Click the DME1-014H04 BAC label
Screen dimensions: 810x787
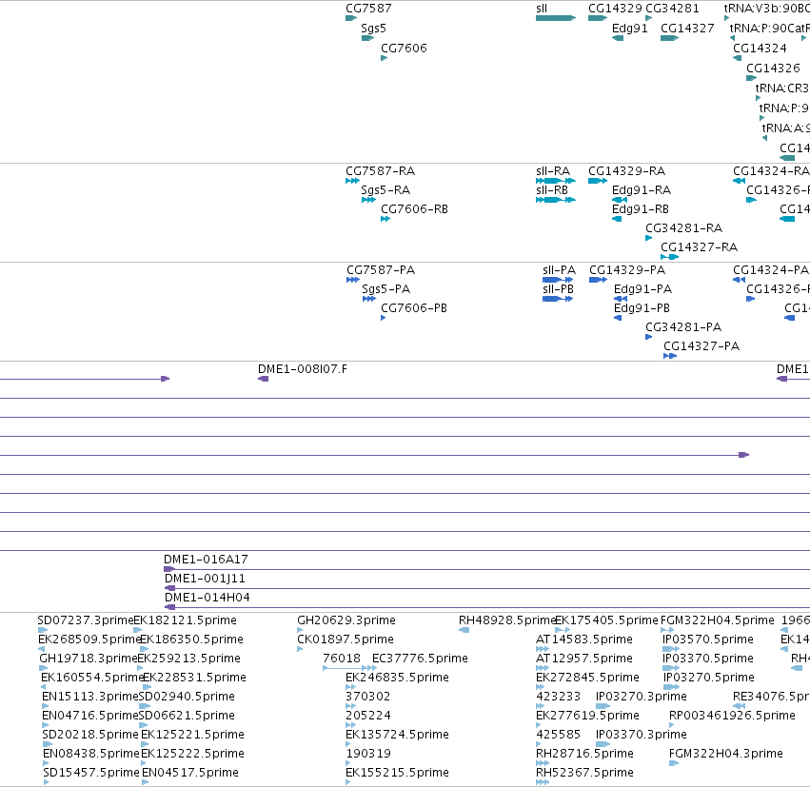click(207, 598)
